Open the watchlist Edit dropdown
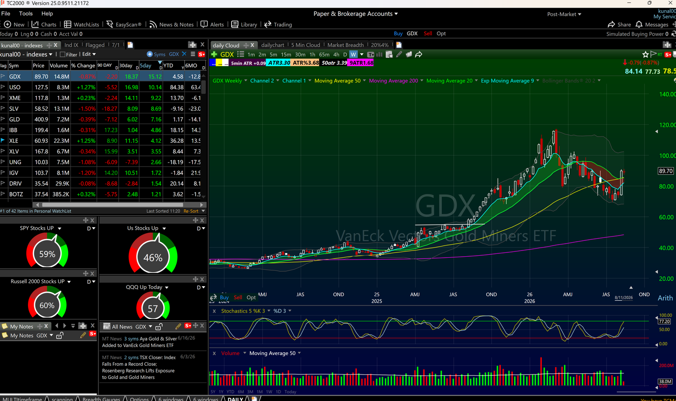The image size is (676, 401). [89, 55]
